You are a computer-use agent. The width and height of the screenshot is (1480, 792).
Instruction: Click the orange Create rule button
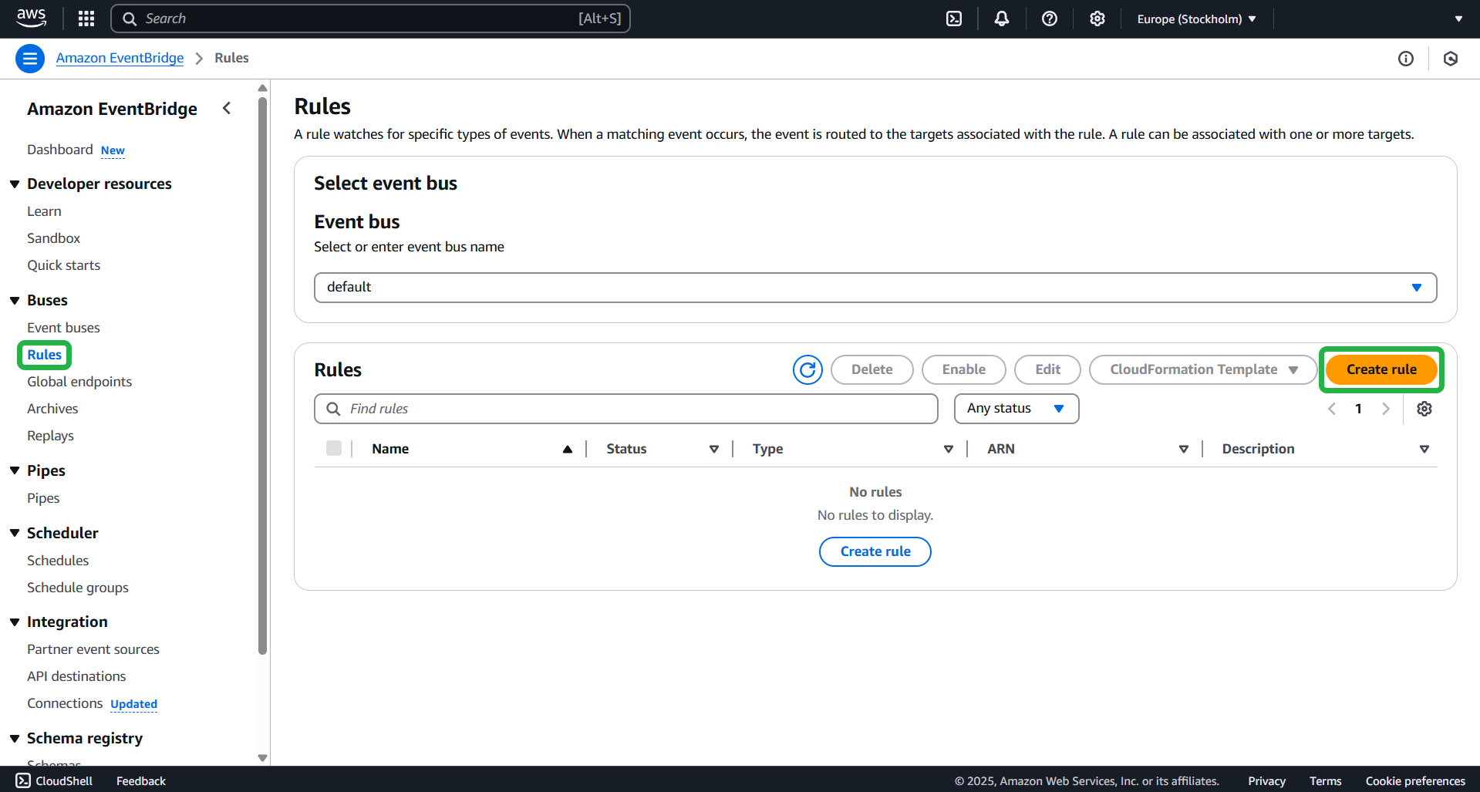click(1381, 369)
